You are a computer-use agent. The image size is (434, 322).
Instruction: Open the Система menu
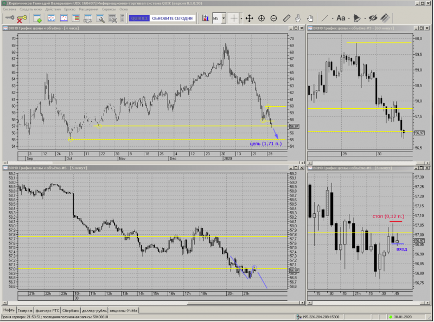click(x=9, y=9)
